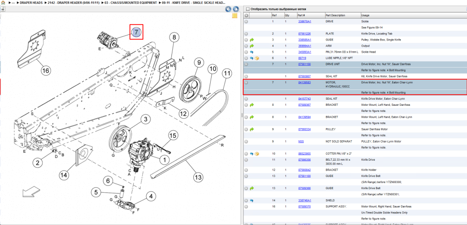467x225 pixels.
Task: Select callout bubble 1 in the diagram
Action: tap(164, 160)
